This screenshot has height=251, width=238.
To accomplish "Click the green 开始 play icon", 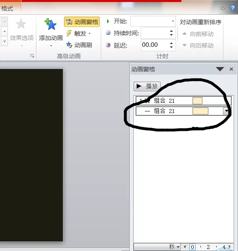I will pyautogui.click(x=108, y=21).
